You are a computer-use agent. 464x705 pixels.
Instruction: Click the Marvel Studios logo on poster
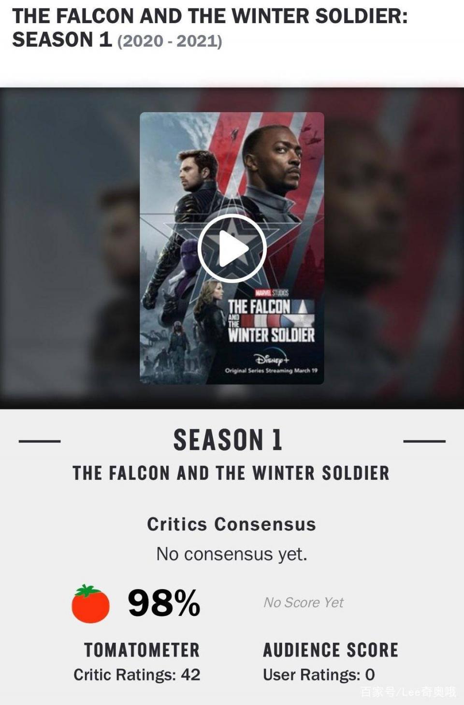pyautogui.click(x=272, y=293)
